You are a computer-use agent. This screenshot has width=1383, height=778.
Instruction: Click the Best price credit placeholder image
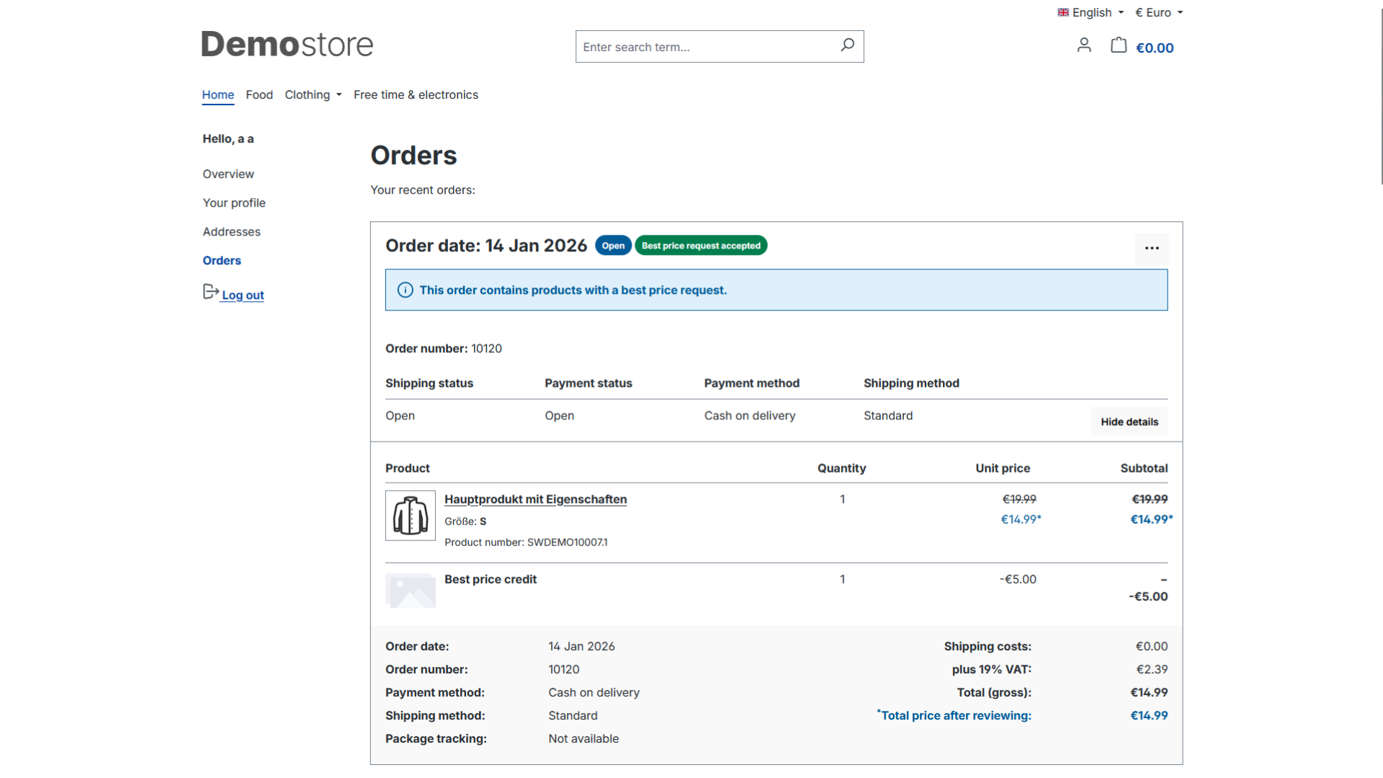pos(411,591)
